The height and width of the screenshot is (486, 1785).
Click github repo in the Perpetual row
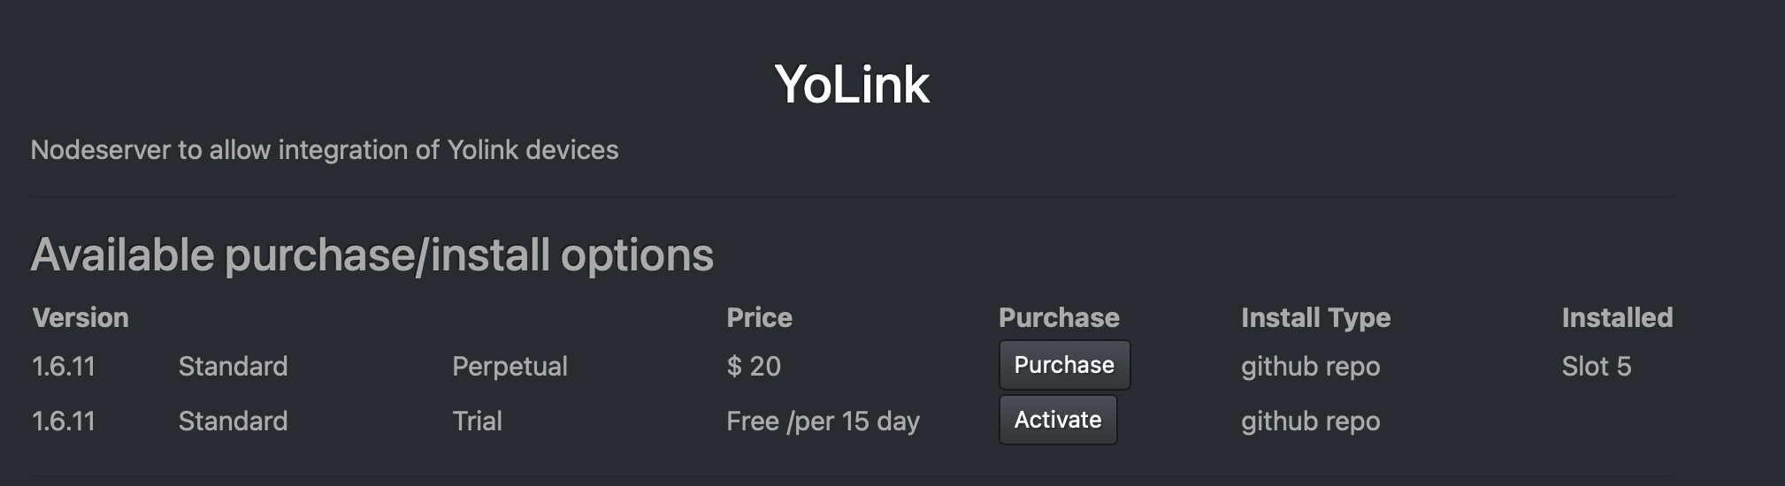point(1310,367)
